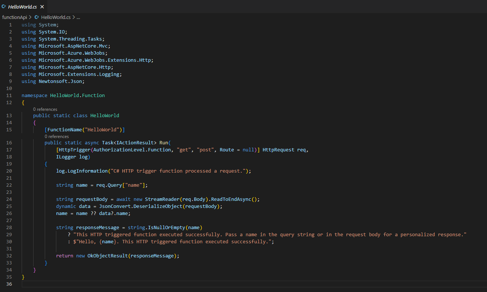The height and width of the screenshot is (292, 487).
Task: Place the cursor on empty line 36
Action: point(149,284)
